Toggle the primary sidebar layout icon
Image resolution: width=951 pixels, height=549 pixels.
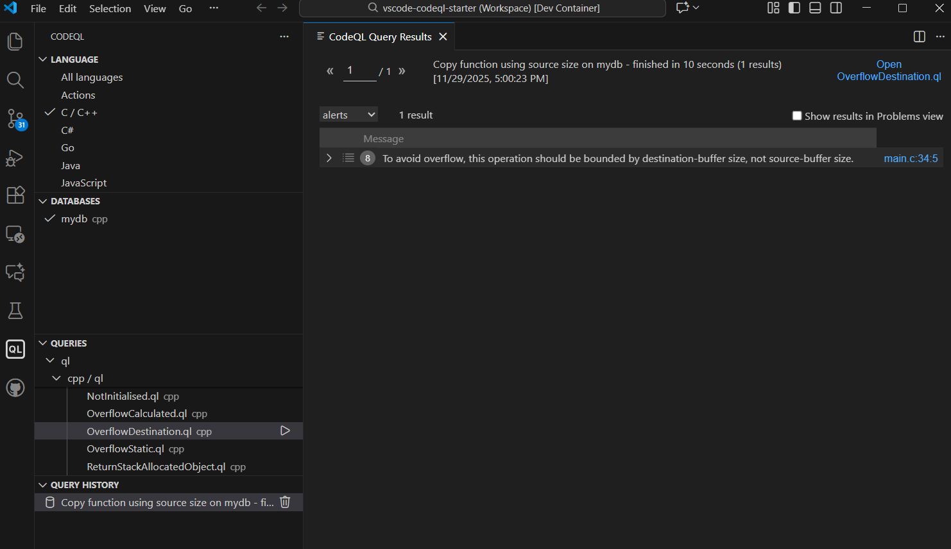[794, 8]
